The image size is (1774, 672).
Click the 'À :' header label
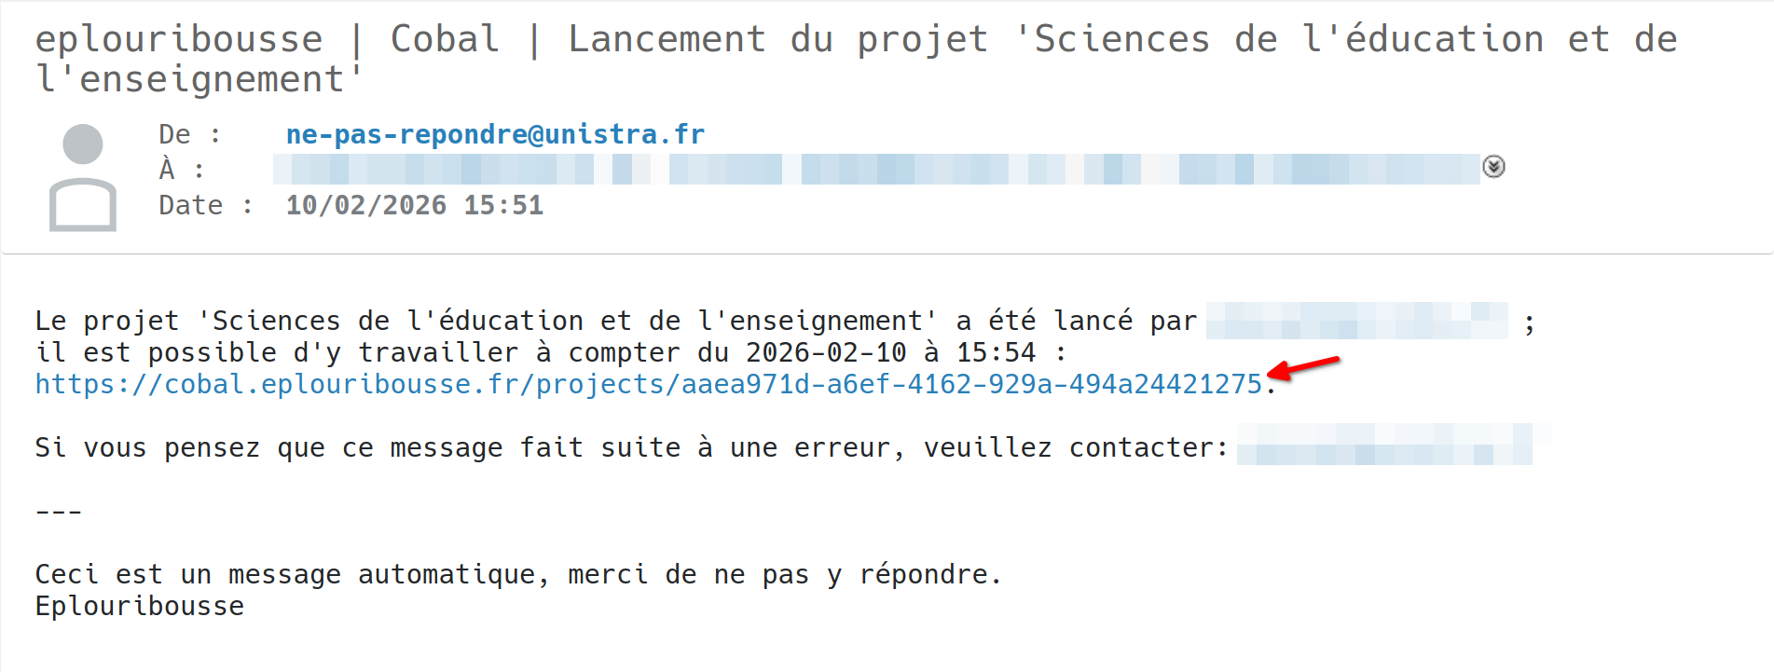click(x=181, y=170)
